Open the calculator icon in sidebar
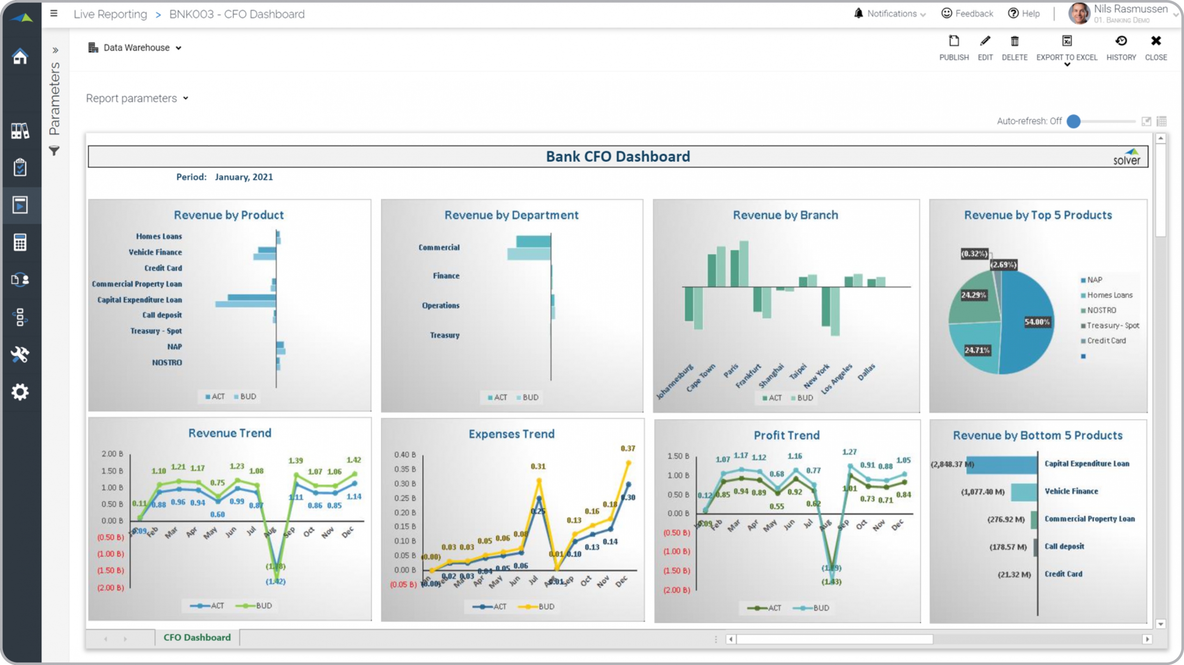Image resolution: width=1184 pixels, height=665 pixels. [x=20, y=242]
